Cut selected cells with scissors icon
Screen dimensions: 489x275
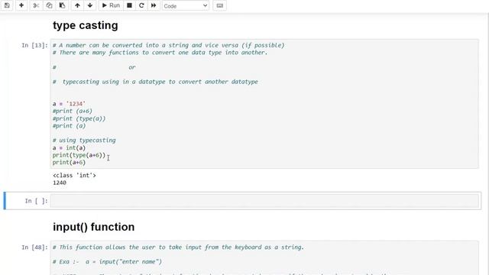coord(36,5)
